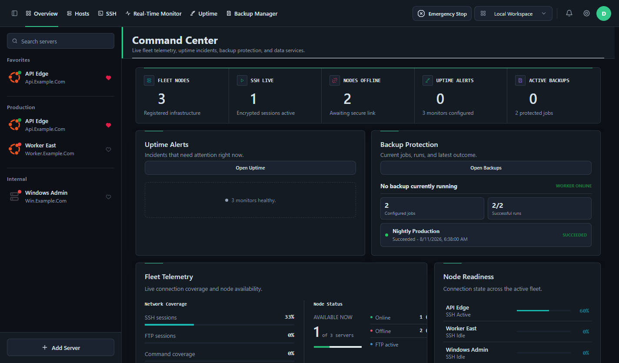The image size is (619, 363).
Task: Click the Offline node status row
Action: point(398,331)
